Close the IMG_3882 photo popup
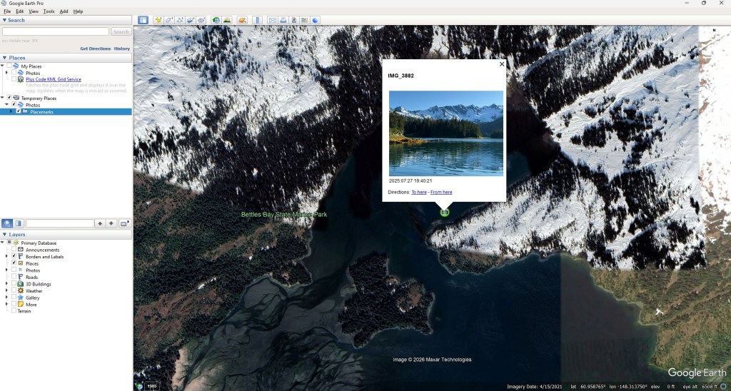The width and height of the screenshot is (731, 391). coord(501,64)
